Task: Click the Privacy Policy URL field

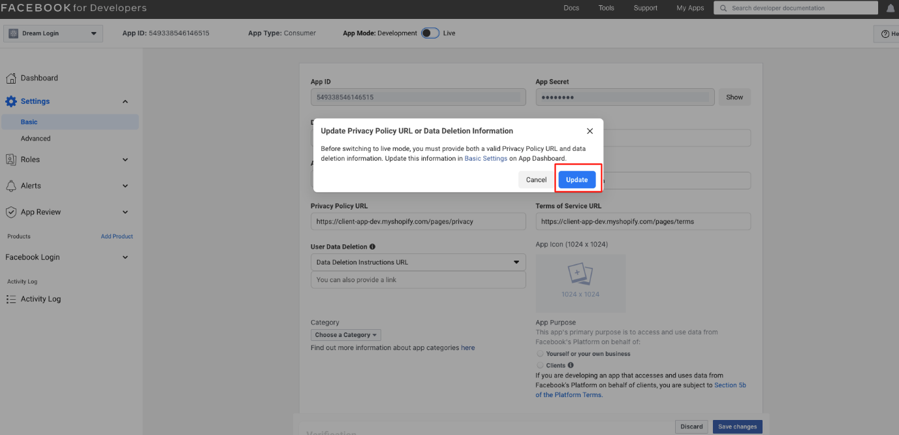Action: [418, 221]
